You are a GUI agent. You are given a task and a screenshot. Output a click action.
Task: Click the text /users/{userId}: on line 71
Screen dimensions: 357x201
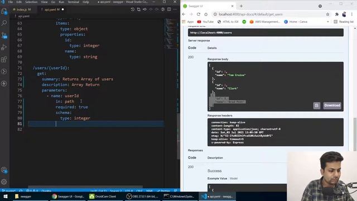(51, 68)
